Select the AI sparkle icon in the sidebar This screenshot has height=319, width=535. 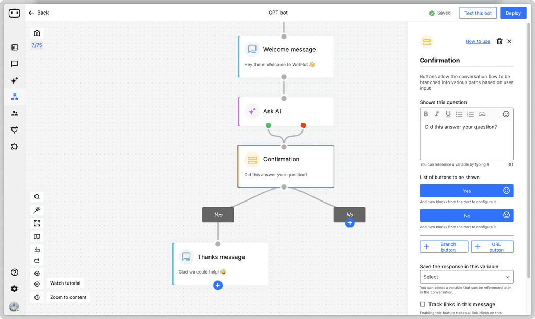click(14, 80)
